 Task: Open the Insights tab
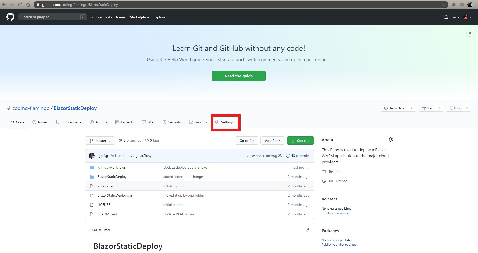click(x=198, y=122)
